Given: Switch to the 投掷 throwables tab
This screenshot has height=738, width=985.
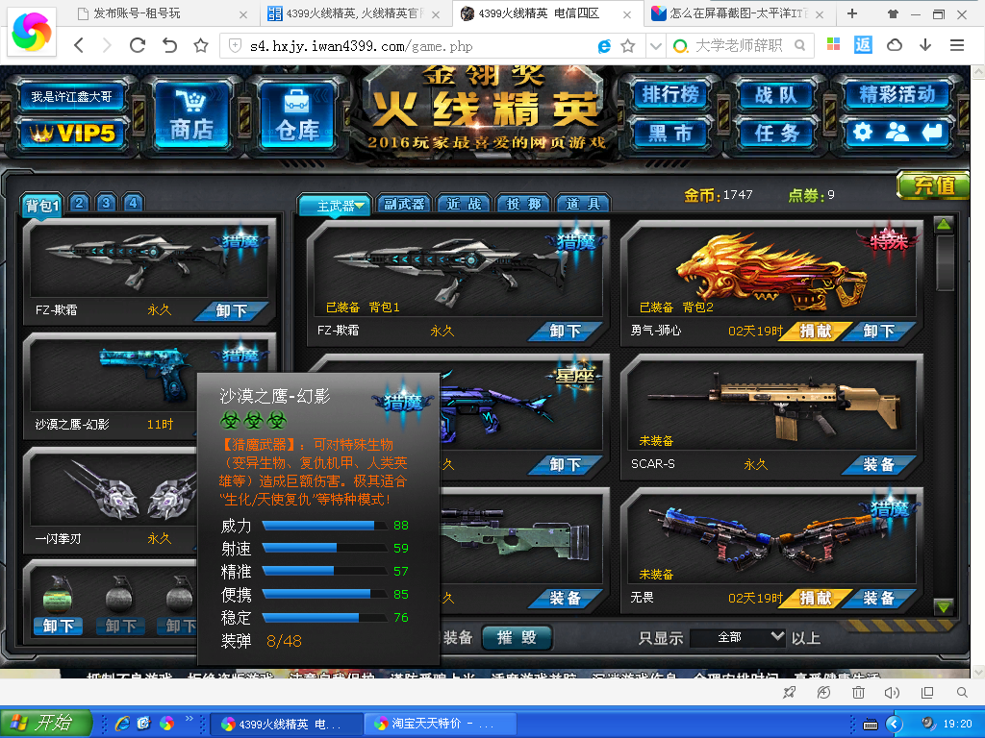Looking at the screenshot, I should pos(523,204).
